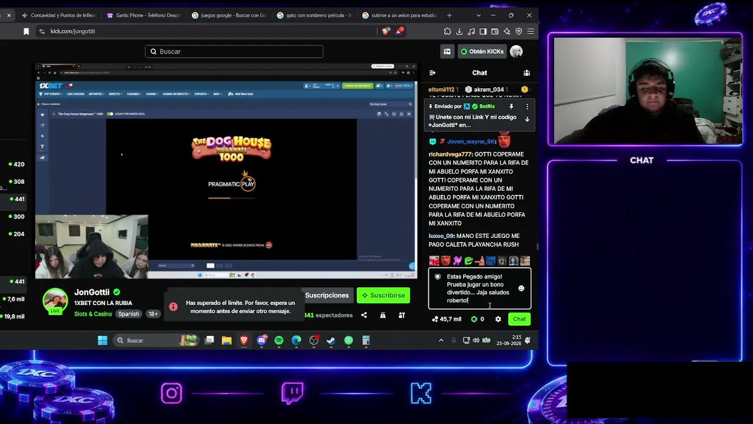Open JonGottii's channel avatar
753x424 pixels.
(x=55, y=301)
